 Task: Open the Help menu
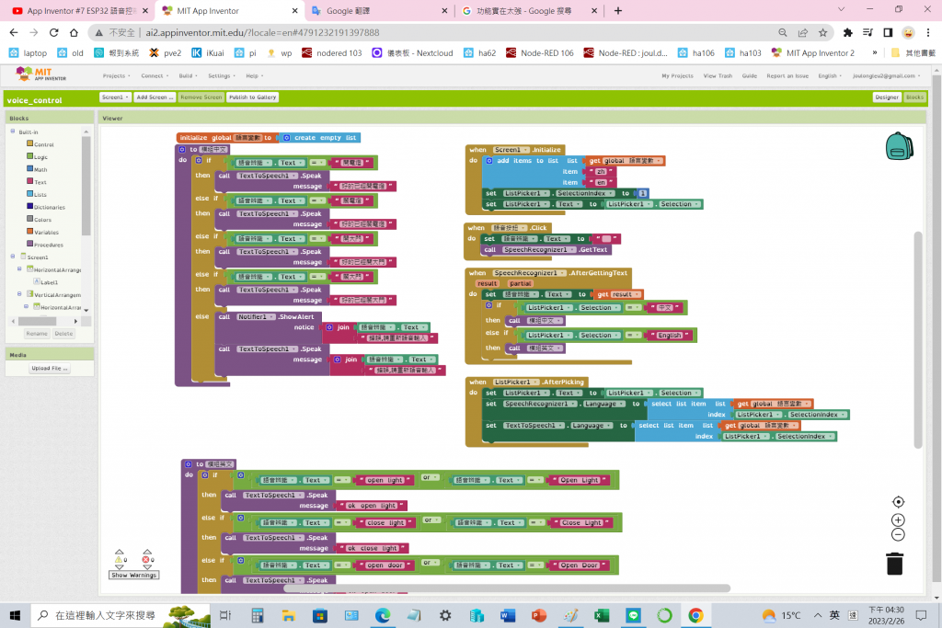coord(255,75)
